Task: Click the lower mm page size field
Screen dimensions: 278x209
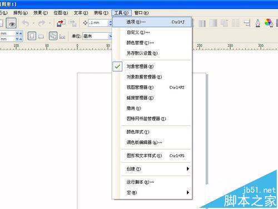Action: (8, 39)
